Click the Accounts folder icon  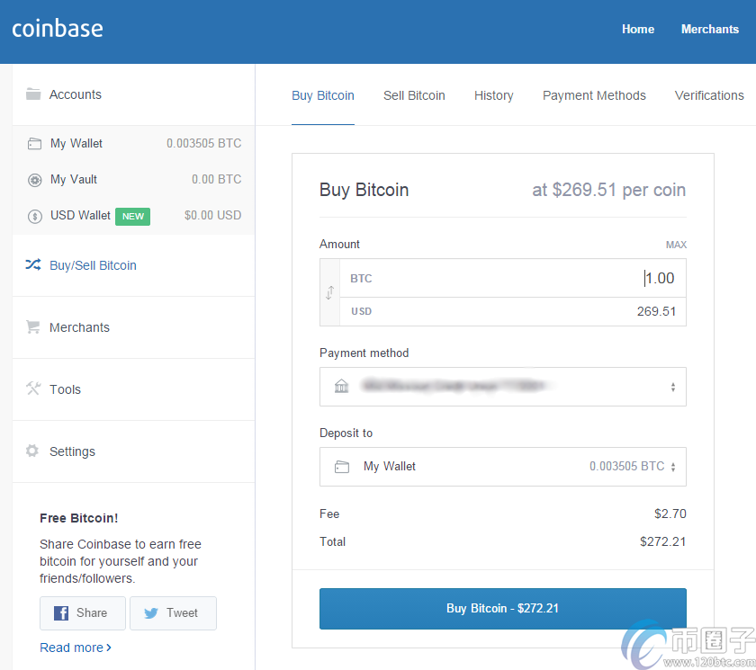[33, 93]
